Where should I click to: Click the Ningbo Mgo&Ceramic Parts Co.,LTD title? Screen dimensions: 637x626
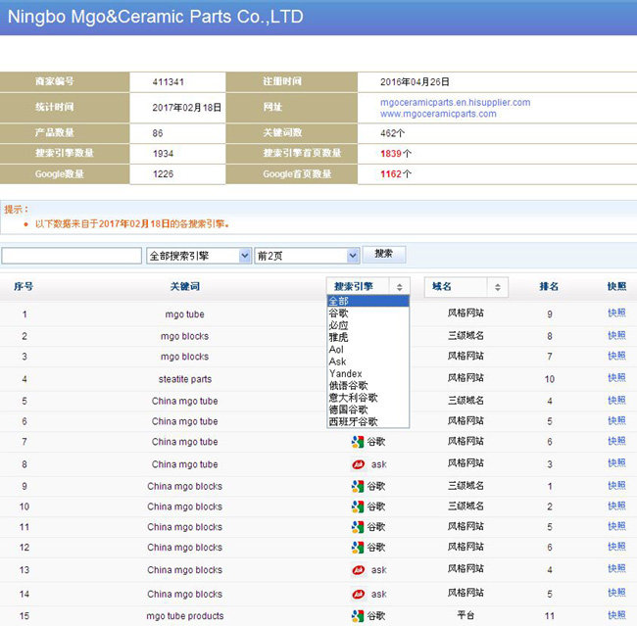point(156,17)
